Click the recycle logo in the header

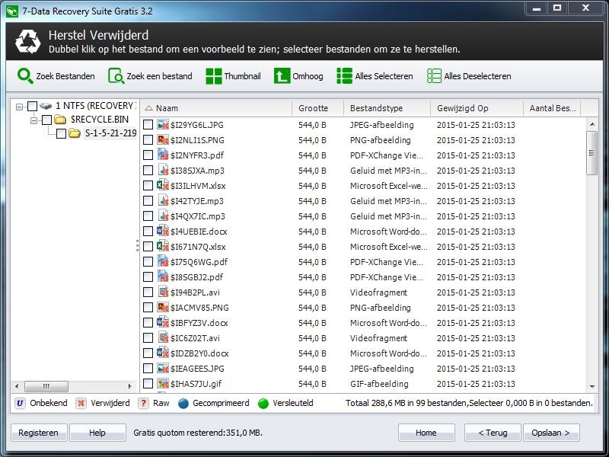click(x=28, y=42)
